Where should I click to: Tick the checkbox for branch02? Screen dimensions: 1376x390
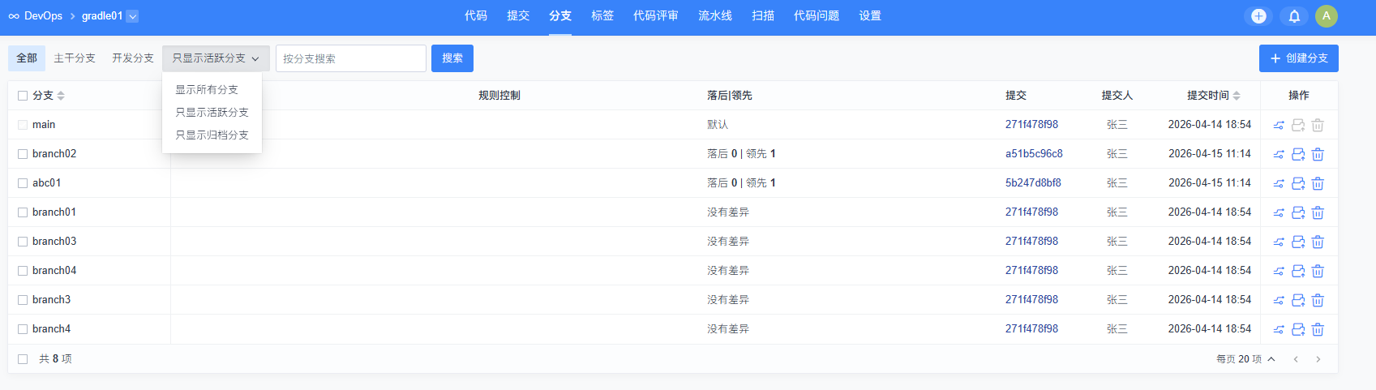23,154
